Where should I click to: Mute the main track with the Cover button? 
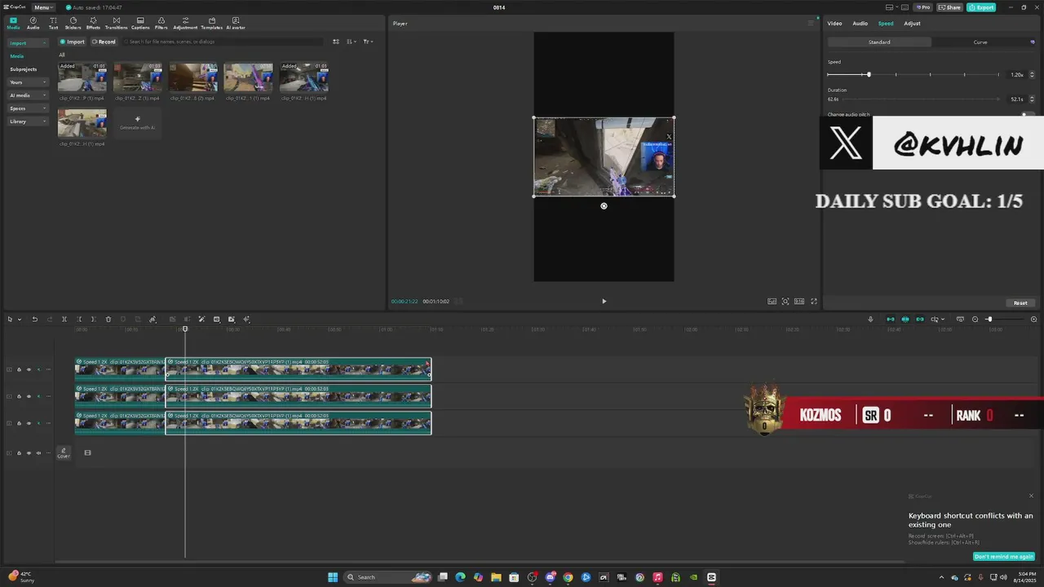[x=38, y=452]
